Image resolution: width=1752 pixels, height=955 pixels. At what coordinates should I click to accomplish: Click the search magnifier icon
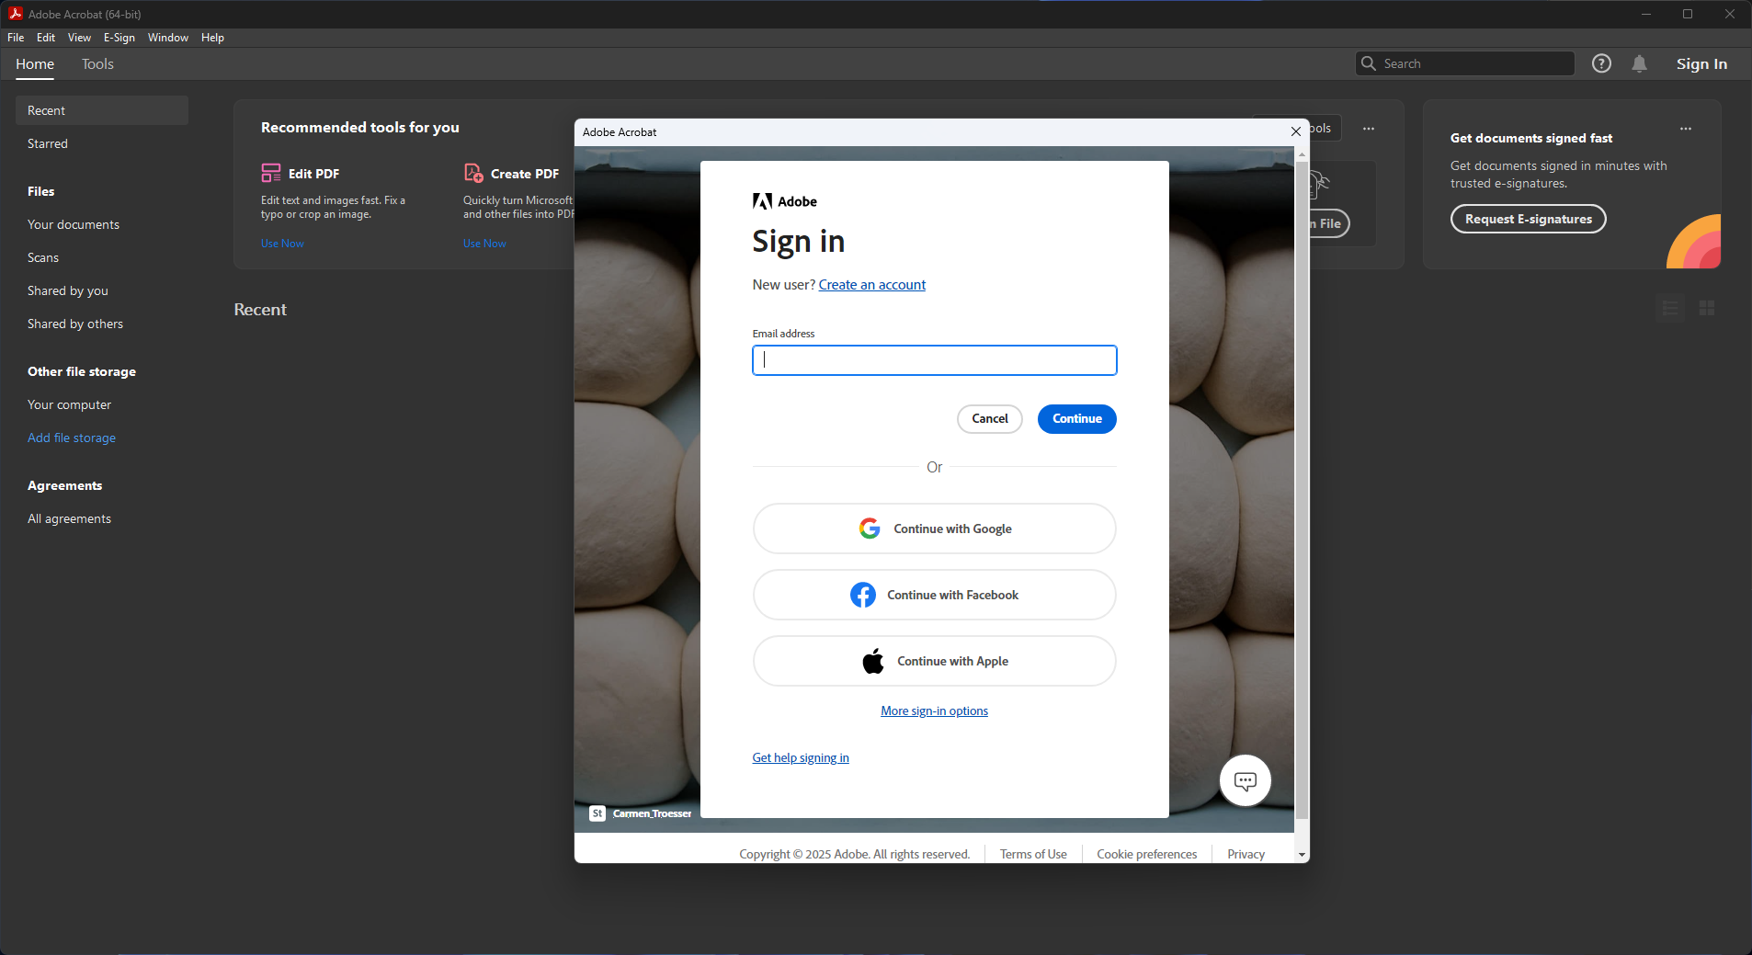tap(1369, 63)
